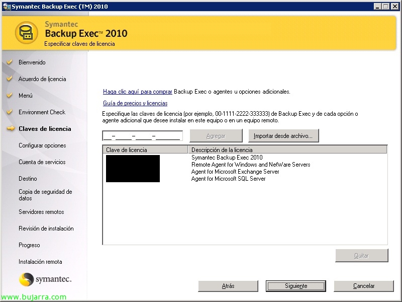Click the 'Copia de seguridad de datos' step

45,195
